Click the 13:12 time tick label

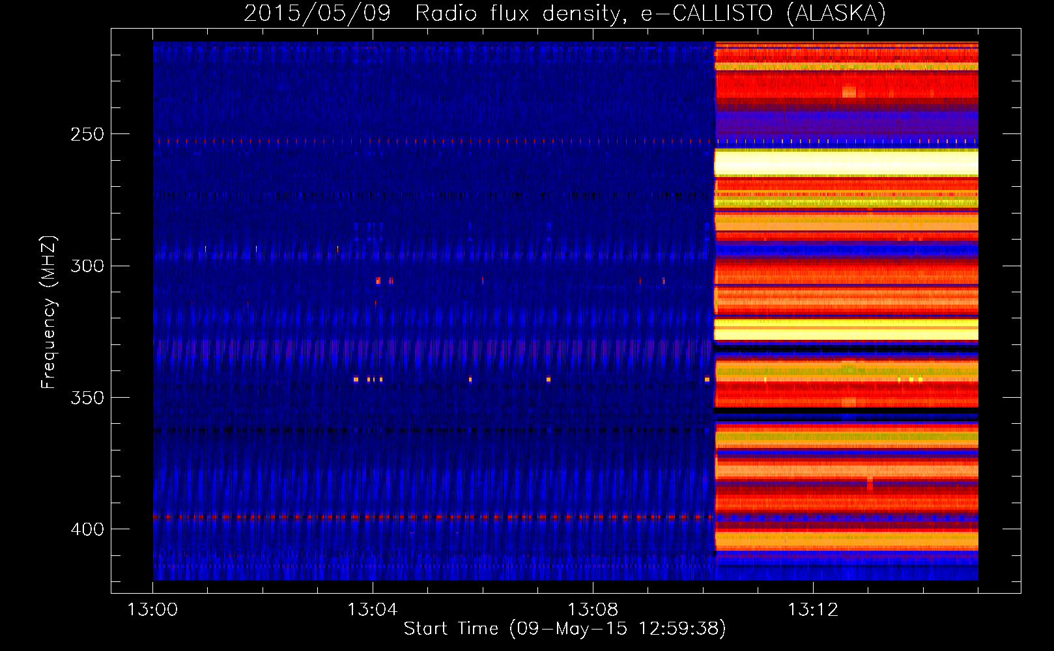pos(813,610)
